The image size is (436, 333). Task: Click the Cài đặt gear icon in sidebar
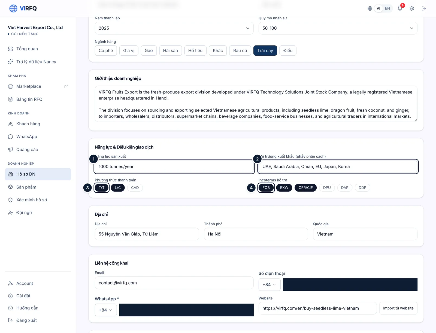(10, 296)
